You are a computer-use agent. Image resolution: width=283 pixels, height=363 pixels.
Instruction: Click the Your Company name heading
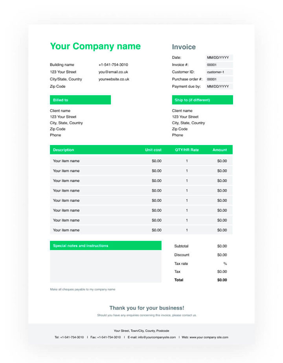click(95, 46)
